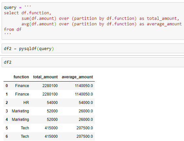
Task: Click 415000 in row 6
Action: click(x=51, y=136)
